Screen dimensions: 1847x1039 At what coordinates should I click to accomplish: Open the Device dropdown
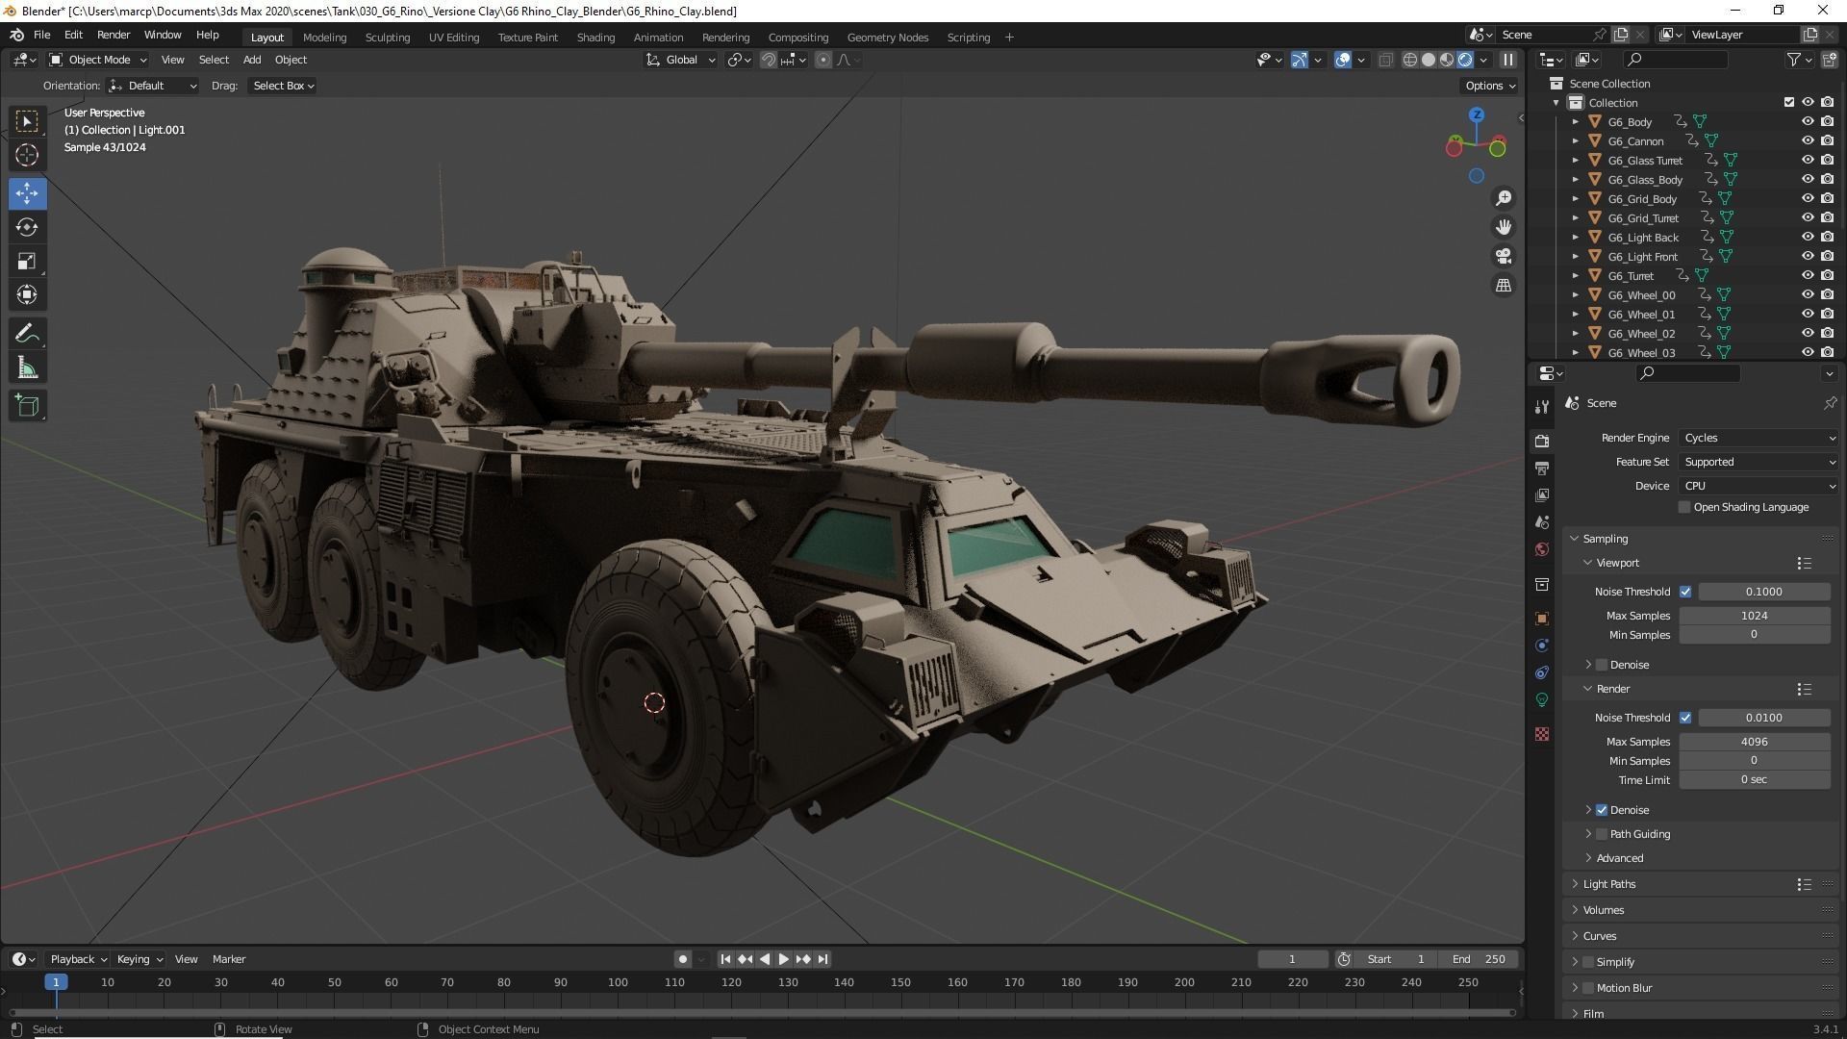pyautogui.click(x=1759, y=486)
